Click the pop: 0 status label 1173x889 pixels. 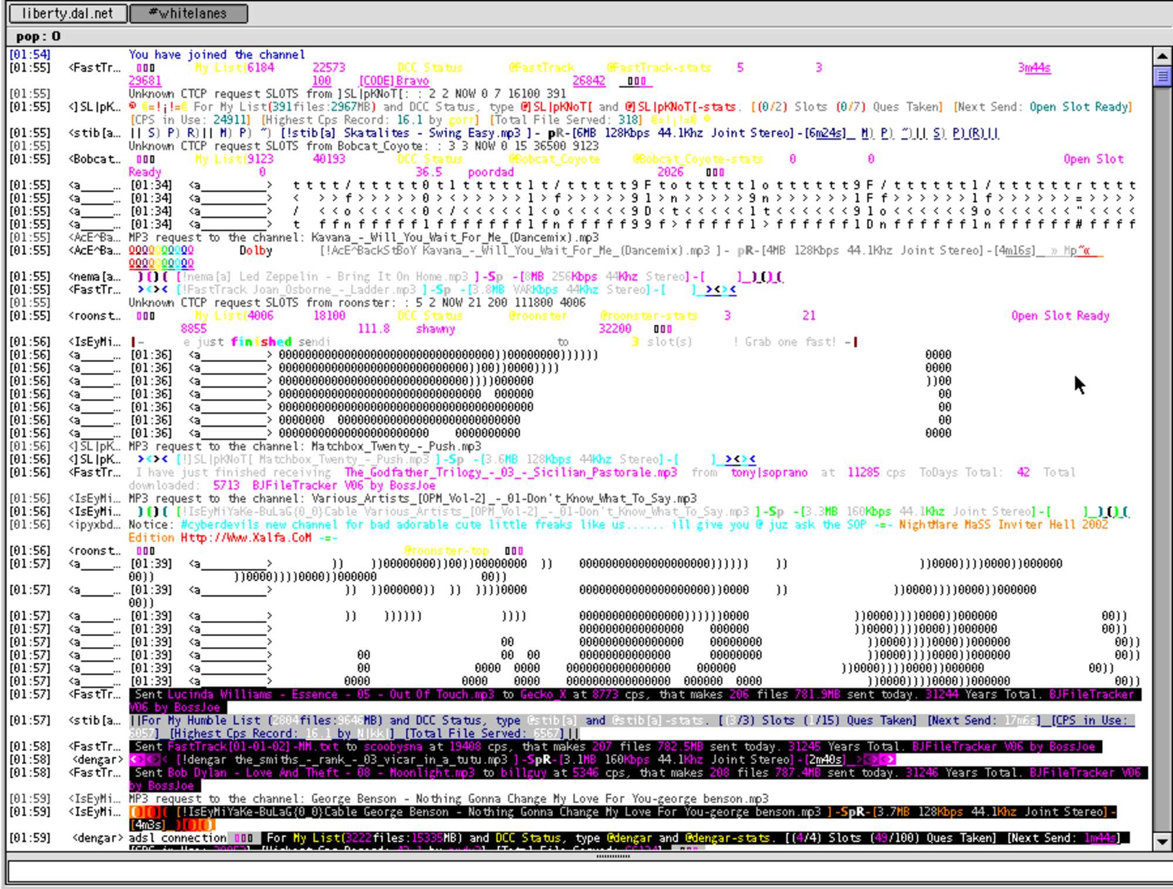coord(38,36)
